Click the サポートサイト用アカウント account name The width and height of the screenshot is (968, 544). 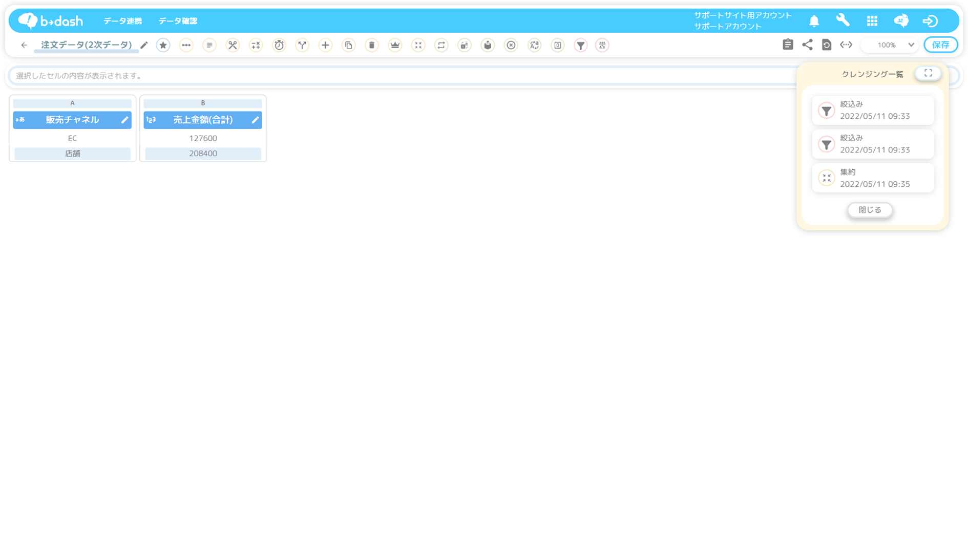click(743, 15)
